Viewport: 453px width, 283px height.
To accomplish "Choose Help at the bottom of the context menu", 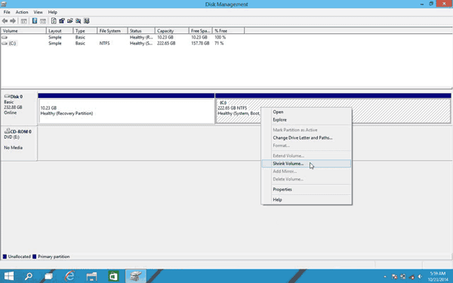I will (x=307, y=200).
